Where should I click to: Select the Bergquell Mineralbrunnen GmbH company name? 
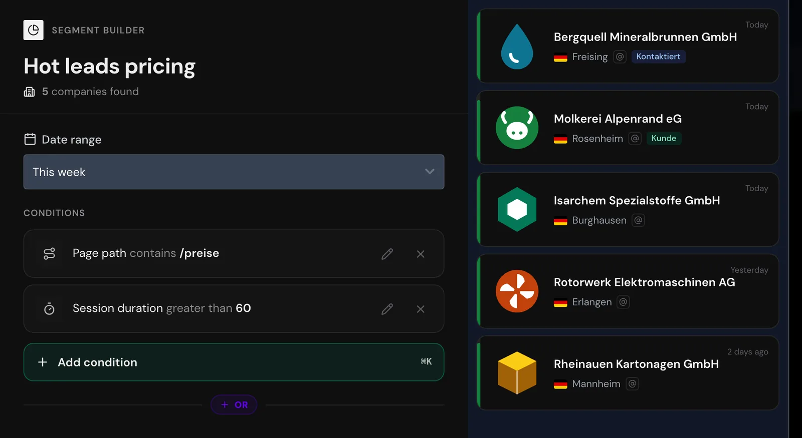click(645, 37)
